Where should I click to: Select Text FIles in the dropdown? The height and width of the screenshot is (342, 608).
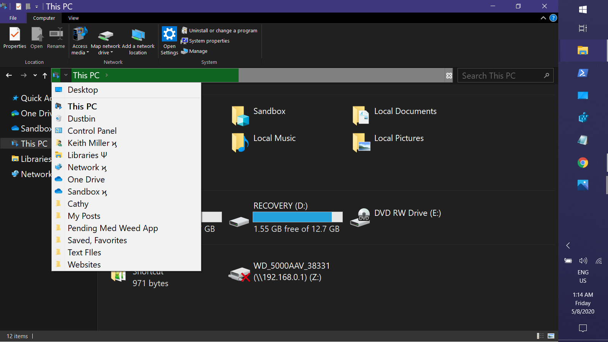[126, 252]
